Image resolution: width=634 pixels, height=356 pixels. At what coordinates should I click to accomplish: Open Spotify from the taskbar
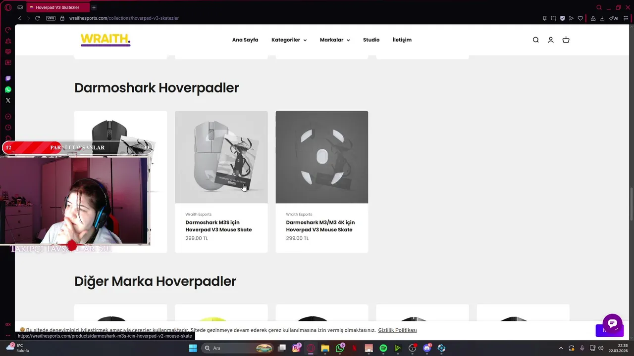tap(383, 348)
